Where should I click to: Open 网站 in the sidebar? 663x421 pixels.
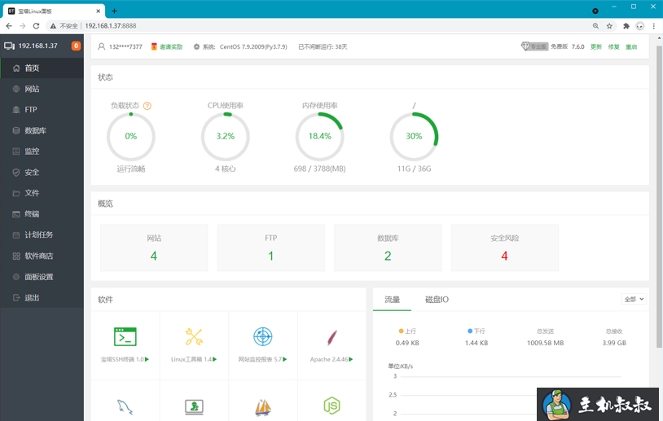pyautogui.click(x=42, y=89)
